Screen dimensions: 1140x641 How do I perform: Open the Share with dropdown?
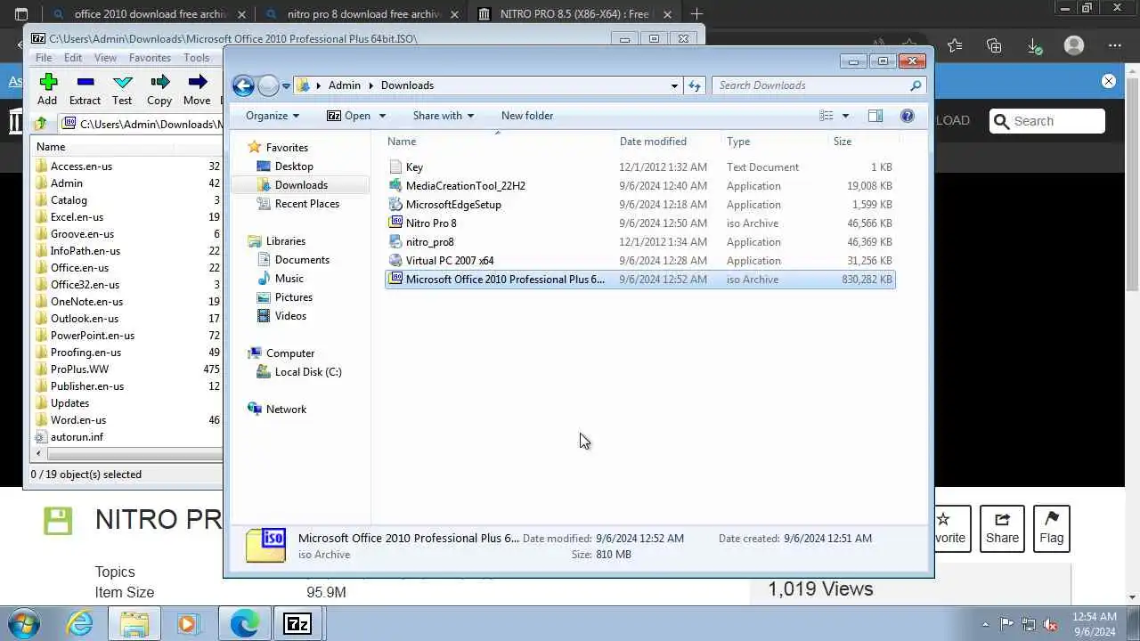click(x=443, y=116)
